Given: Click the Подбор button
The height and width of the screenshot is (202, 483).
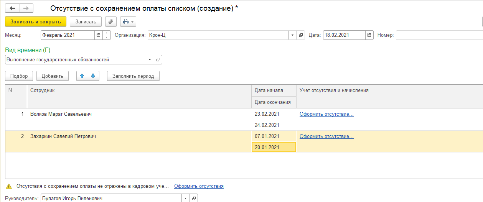Looking at the screenshot, I should (19, 76).
